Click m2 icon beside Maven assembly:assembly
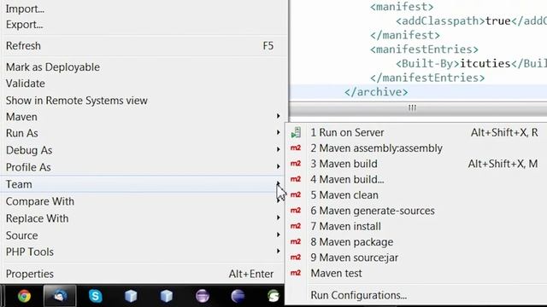 pos(296,148)
